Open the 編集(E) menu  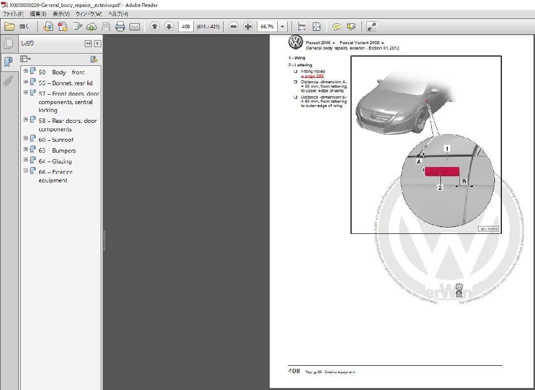(x=38, y=14)
